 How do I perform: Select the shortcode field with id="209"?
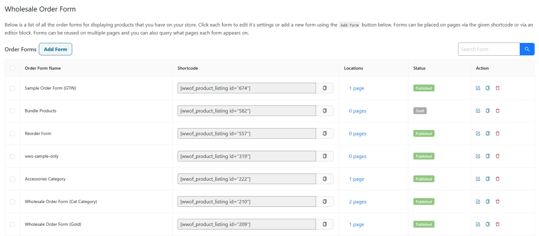[x=247, y=224]
